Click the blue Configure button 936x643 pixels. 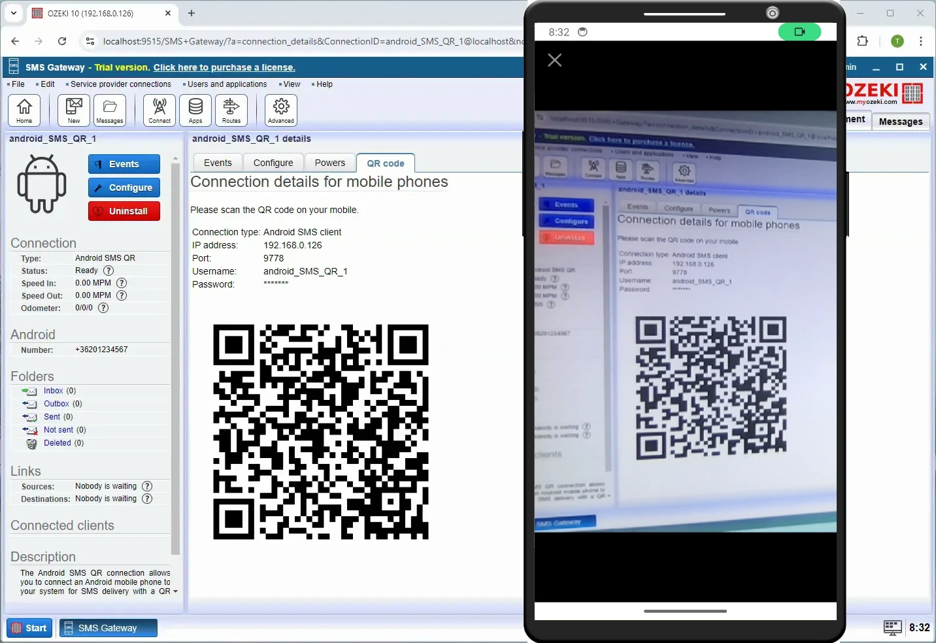(x=124, y=188)
